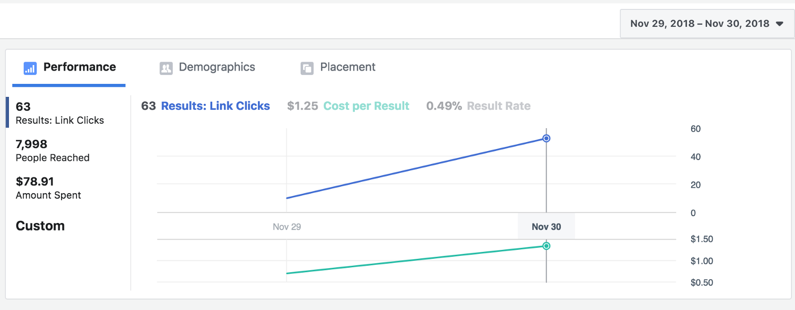This screenshot has height=310, width=795.
Task: Toggle the Cost per Result chart legend
Action: [366, 106]
